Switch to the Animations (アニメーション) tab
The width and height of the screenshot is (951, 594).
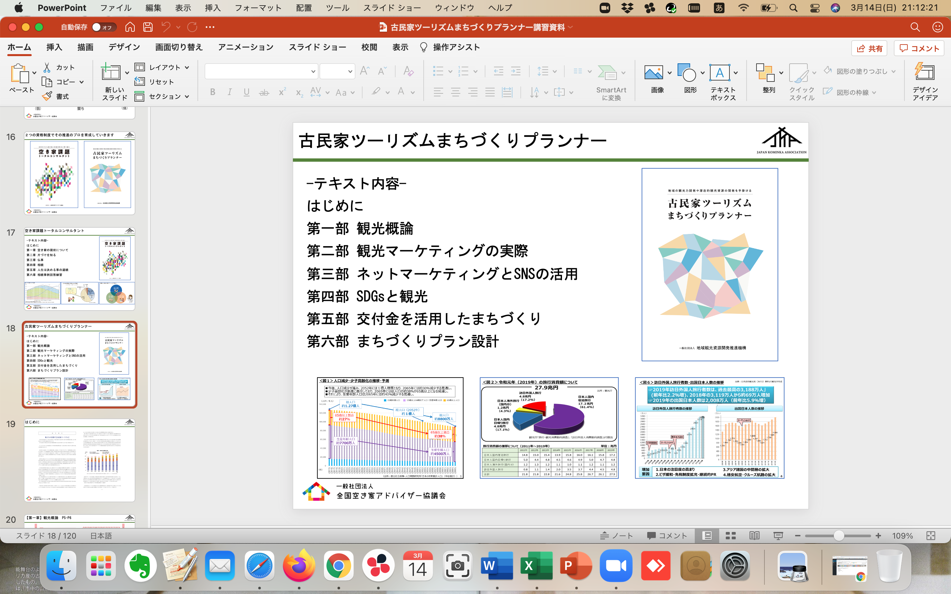[x=246, y=47]
